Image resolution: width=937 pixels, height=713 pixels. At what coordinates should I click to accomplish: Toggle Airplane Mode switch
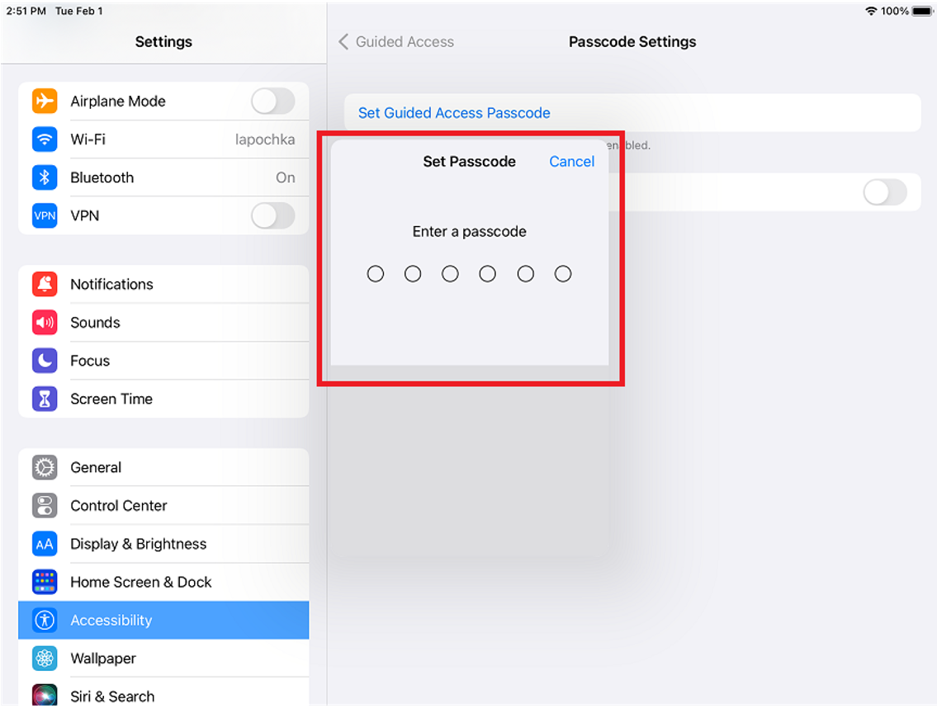(x=273, y=101)
